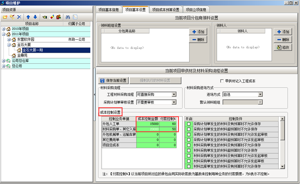
Task: Click the blue move up arrow
Action: (x=28, y=17)
